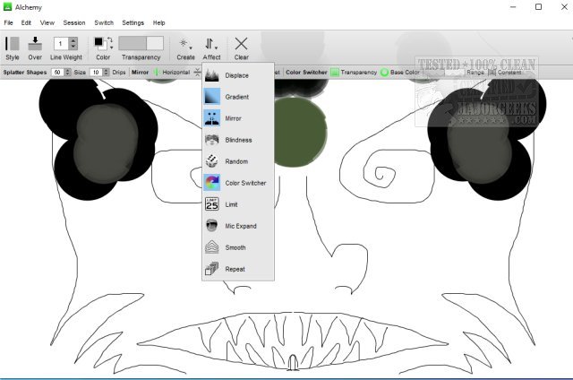Click the Size value field showing 10

pos(96,73)
